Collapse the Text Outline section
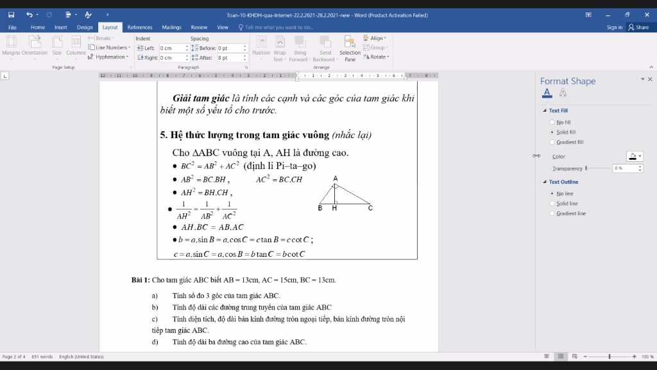This screenshot has width=657, height=370. coord(545,182)
